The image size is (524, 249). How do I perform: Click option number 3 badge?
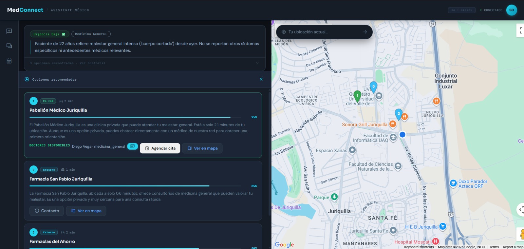(x=33, y=232)
